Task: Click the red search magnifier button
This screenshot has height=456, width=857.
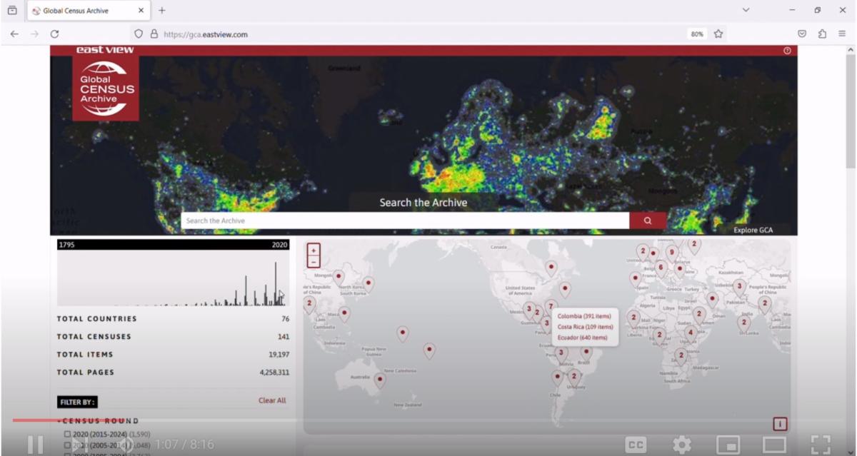Action: pos(647,221)
